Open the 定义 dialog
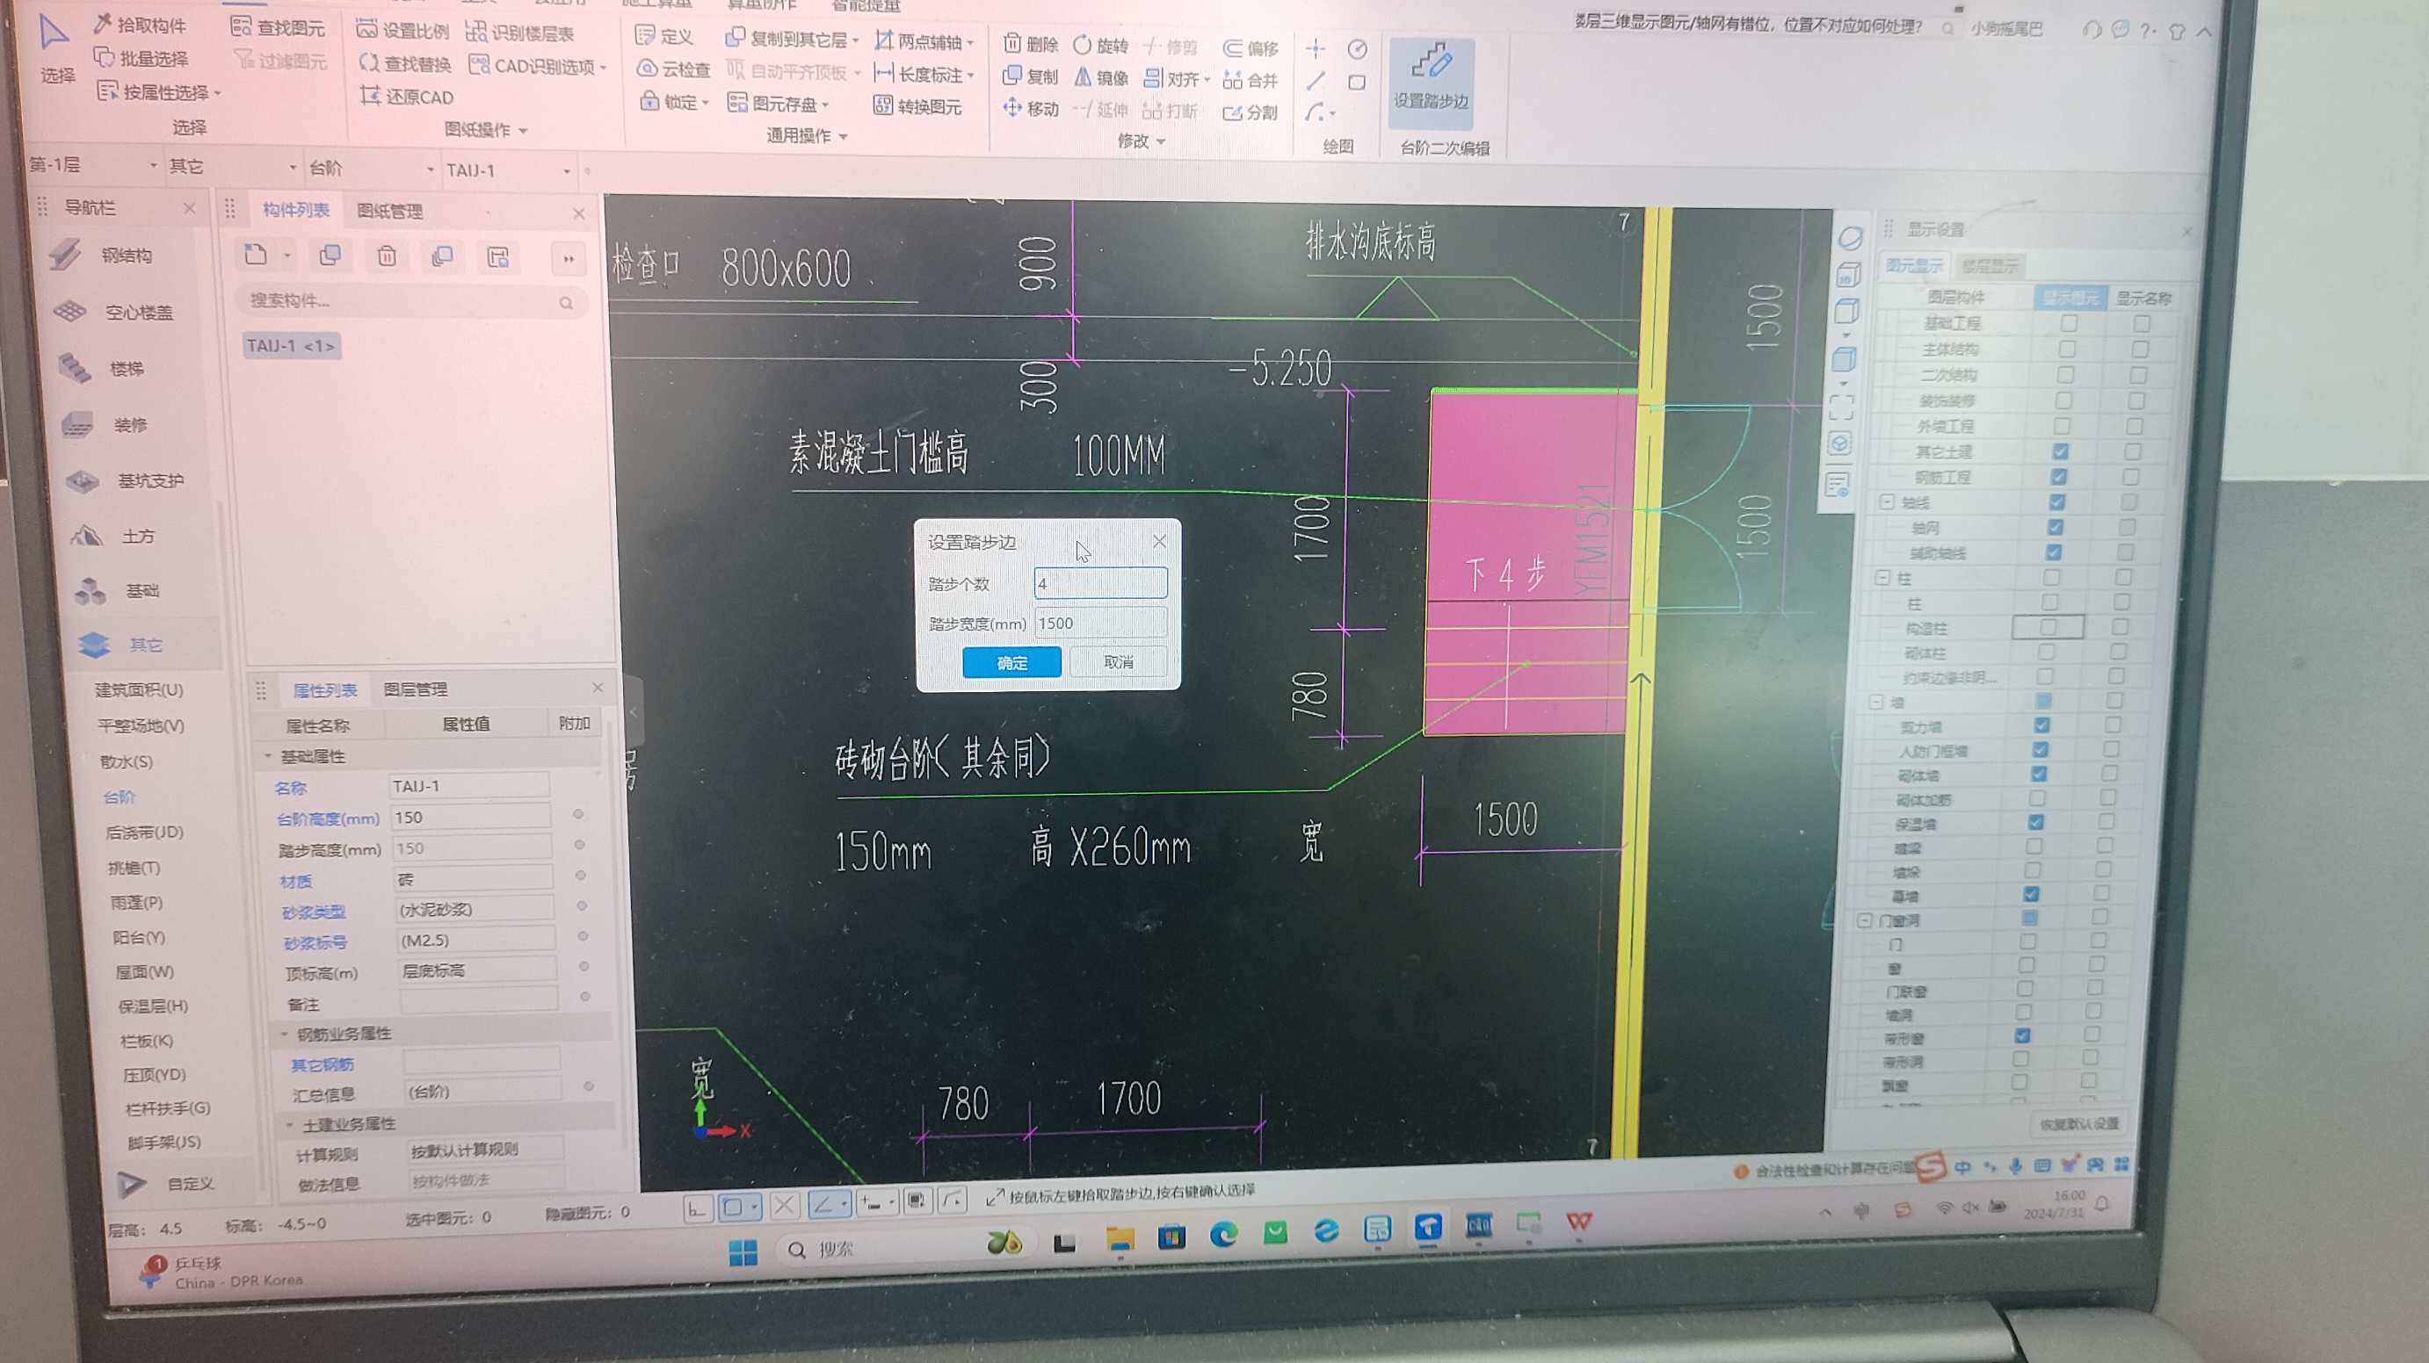Screen dimensions: 2429x1363 pyautogui.click(x=663, y=37)
